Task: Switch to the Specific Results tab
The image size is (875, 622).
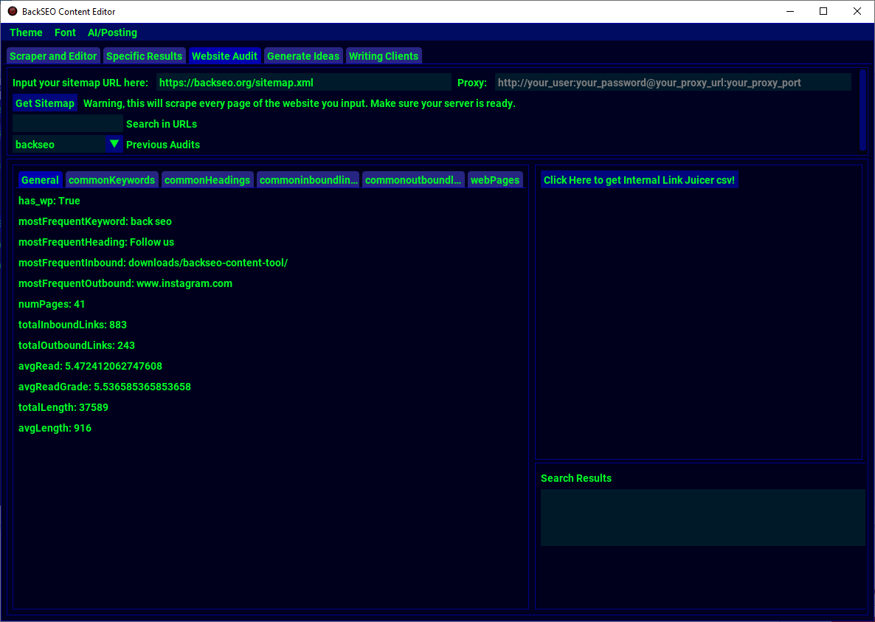Action: pyautogui.click(x=144, y=55)
